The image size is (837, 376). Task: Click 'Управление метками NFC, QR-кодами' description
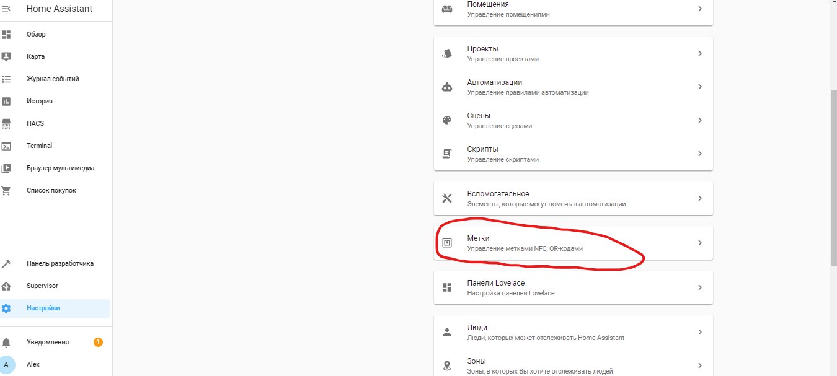coord(525,249)
